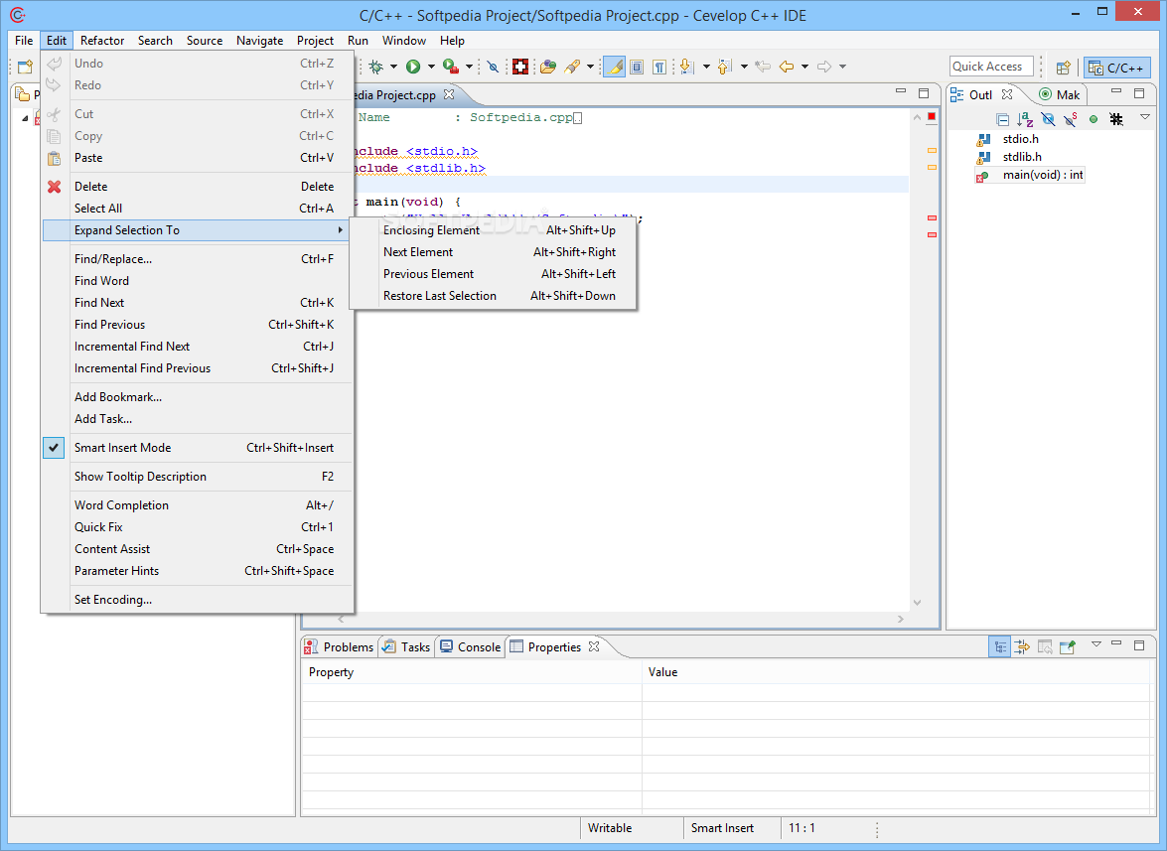Choose Restore Last Selection submenu entry
This screenshot has width=1167, height=851.
click(x=493, y=296)
